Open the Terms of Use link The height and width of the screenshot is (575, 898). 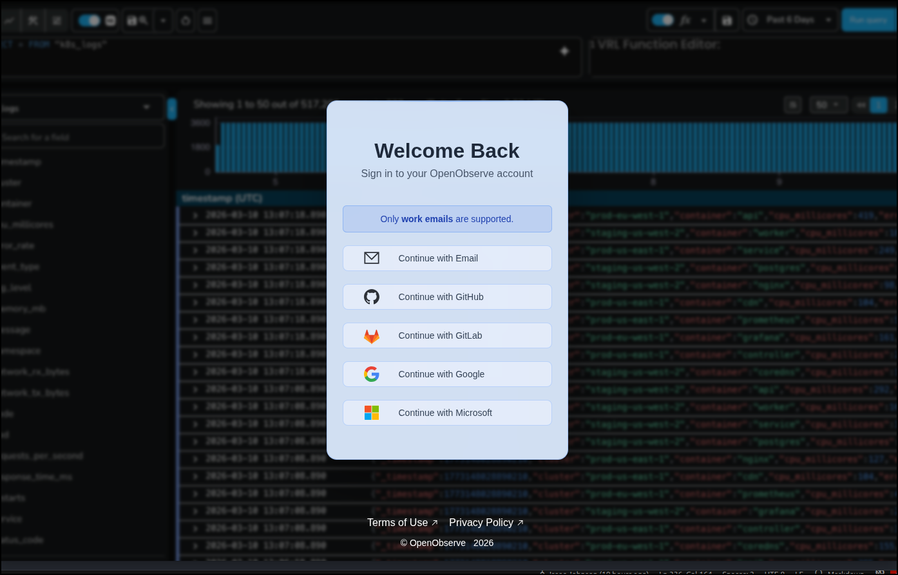(x=403, y=523)
